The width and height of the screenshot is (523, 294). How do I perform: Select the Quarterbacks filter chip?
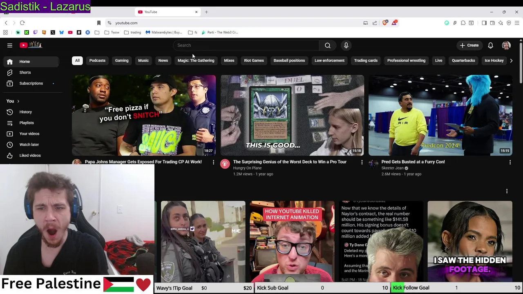click(x=463, y=60)
